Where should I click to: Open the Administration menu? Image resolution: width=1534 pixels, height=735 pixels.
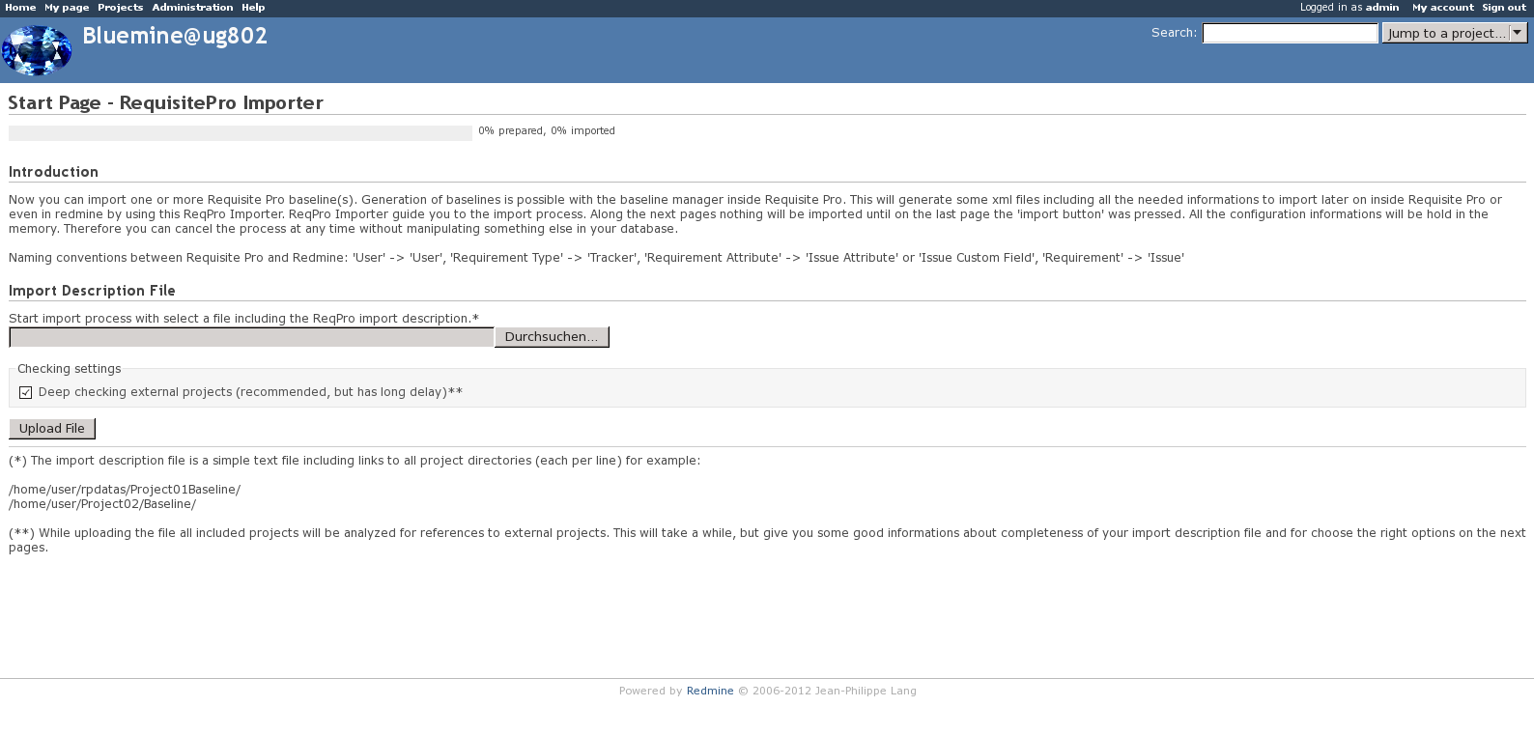point(192,8)
